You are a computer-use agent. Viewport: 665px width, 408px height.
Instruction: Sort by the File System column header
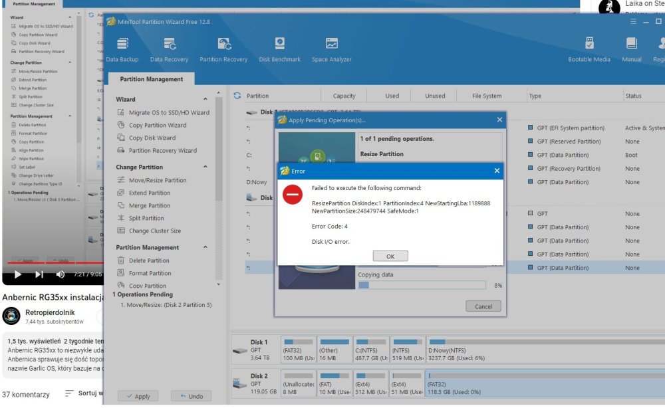(487, 96)
